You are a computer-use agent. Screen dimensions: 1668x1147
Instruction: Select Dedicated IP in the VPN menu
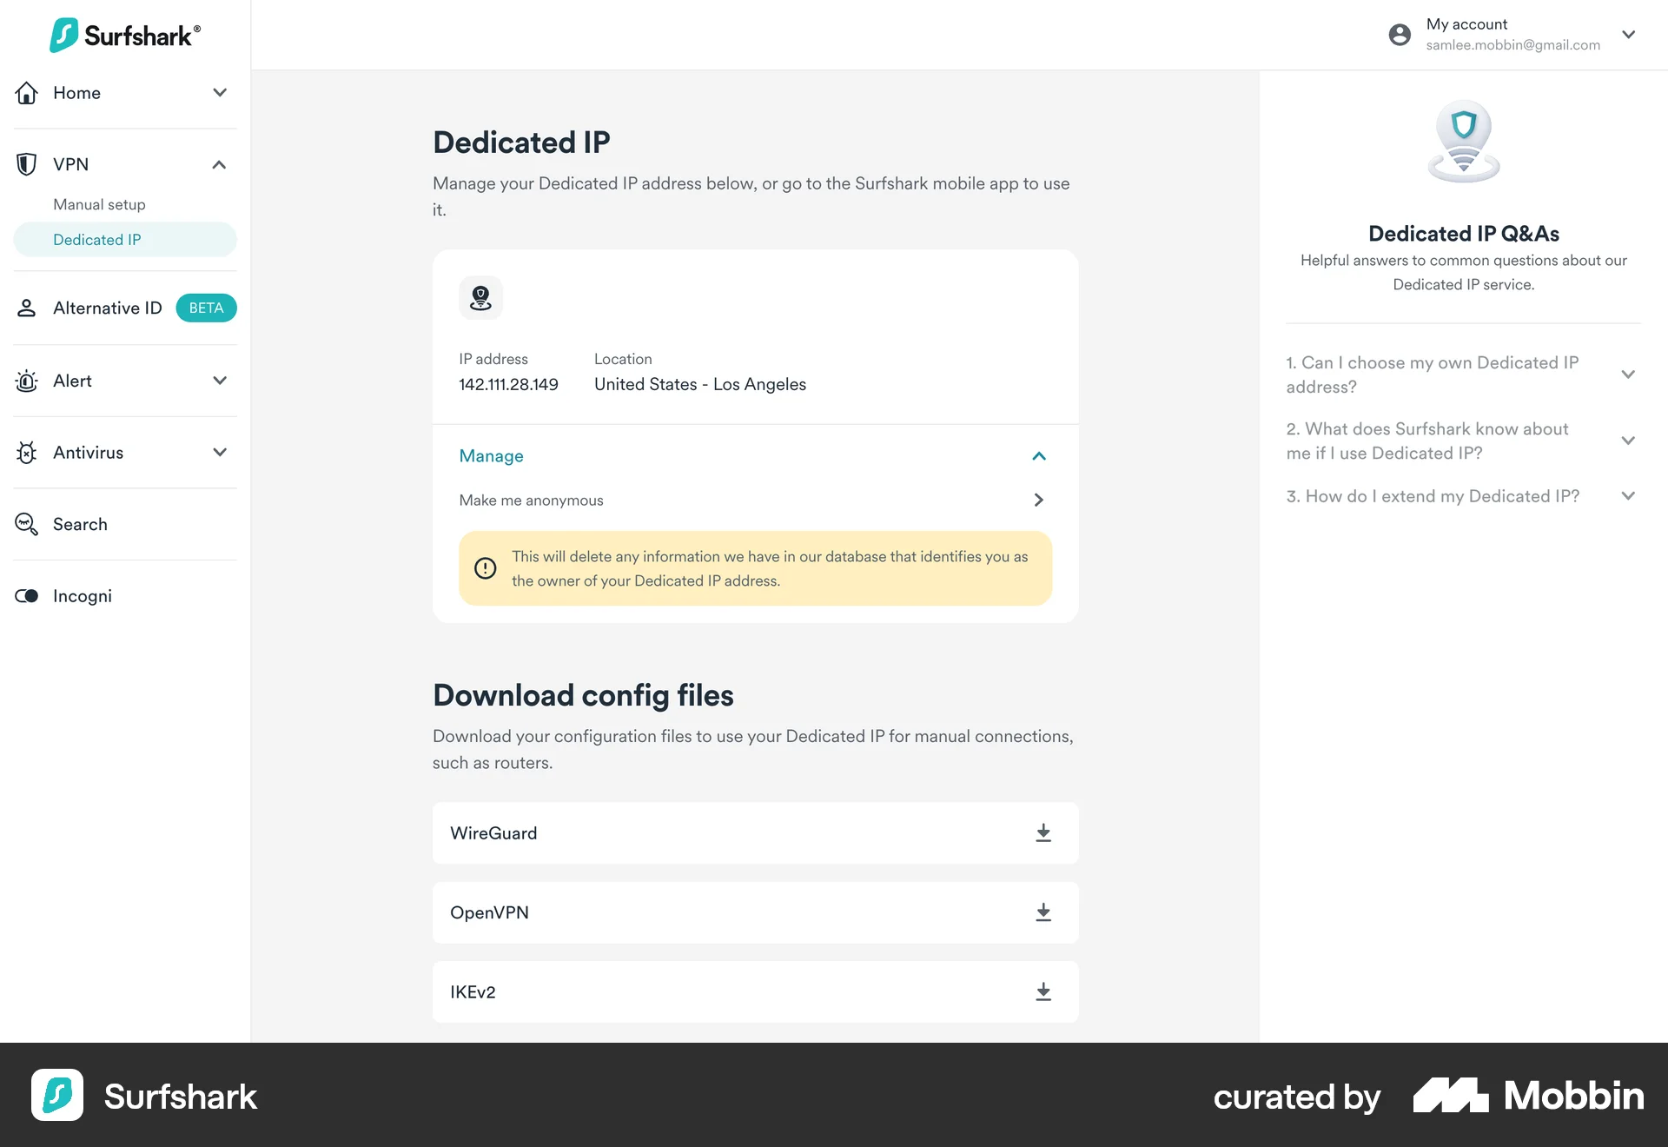96,239
